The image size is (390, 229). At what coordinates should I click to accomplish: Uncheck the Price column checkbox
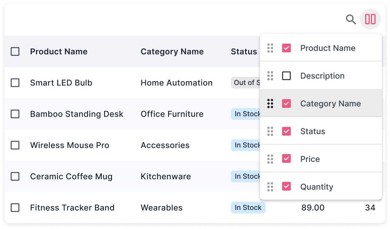286,159
